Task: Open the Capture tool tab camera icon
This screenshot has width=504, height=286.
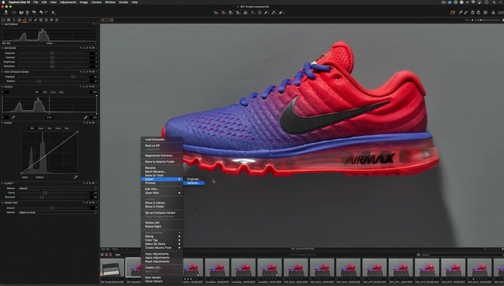Action: [9, 20]
